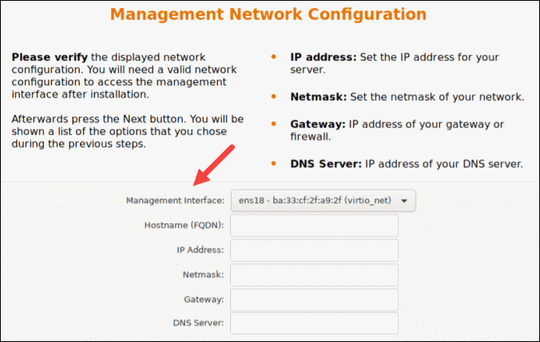Viewport: 540px width, 342px height.
Task: Focus the Hostname (FQDN) input field
Action: click(314, 226)
